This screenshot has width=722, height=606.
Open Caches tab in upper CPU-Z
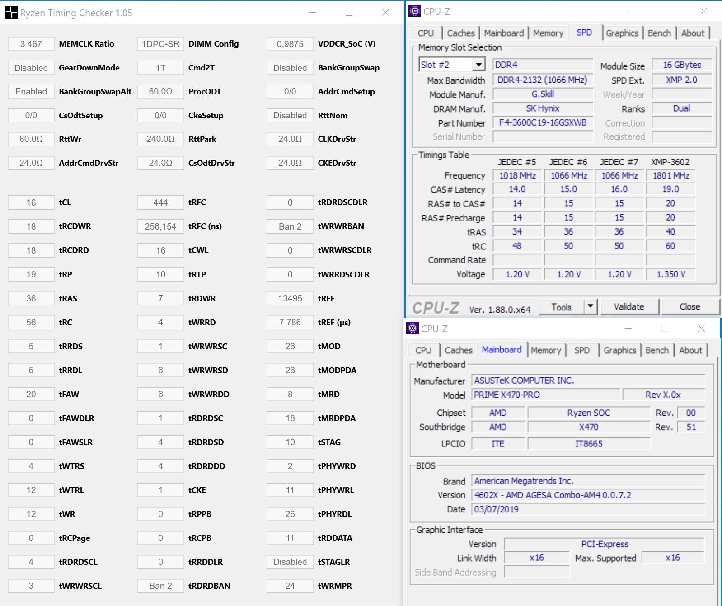coord(460,33)
